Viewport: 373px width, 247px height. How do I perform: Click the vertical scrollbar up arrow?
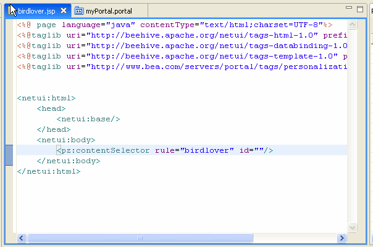click(x=352, y=25)
